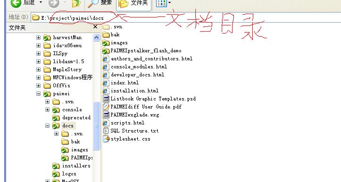Select SQL Structure.txt file icon
Image resolution: width=341 pixels, height=182 pixels.
(x=106, y=131)
